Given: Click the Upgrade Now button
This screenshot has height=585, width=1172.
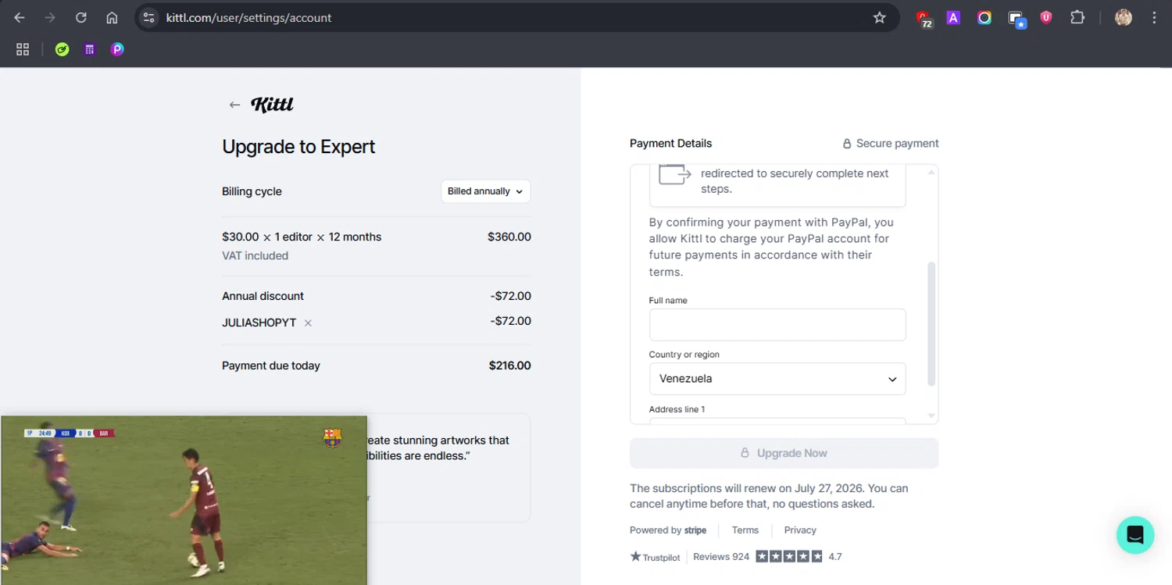Looking at the screenshot, I should coord(784,453).
